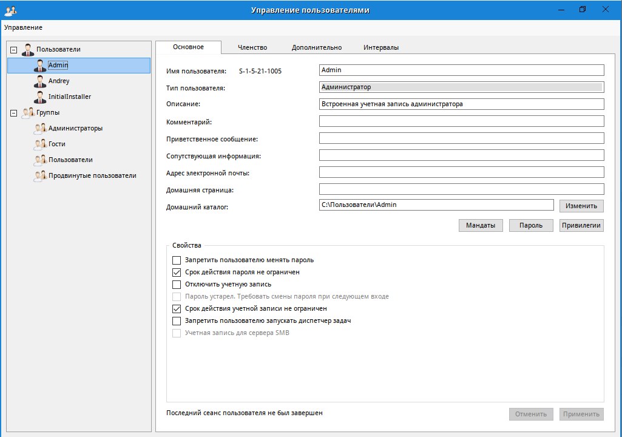Click the Admin user avatar icon
Image resolution: width=622 pixels, height=437 pixels.
[39, 66]
